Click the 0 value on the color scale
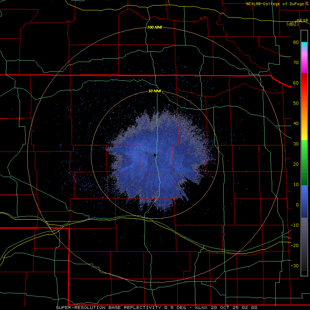 [297, 205]
